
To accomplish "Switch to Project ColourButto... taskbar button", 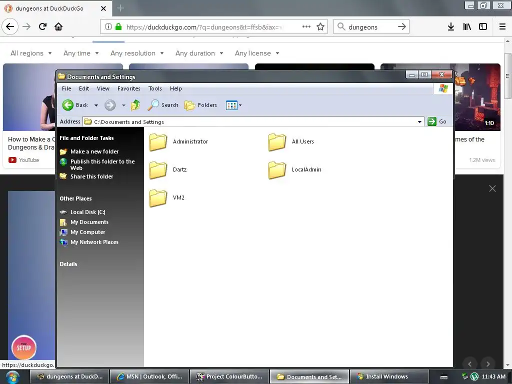I will coord(229,377).
